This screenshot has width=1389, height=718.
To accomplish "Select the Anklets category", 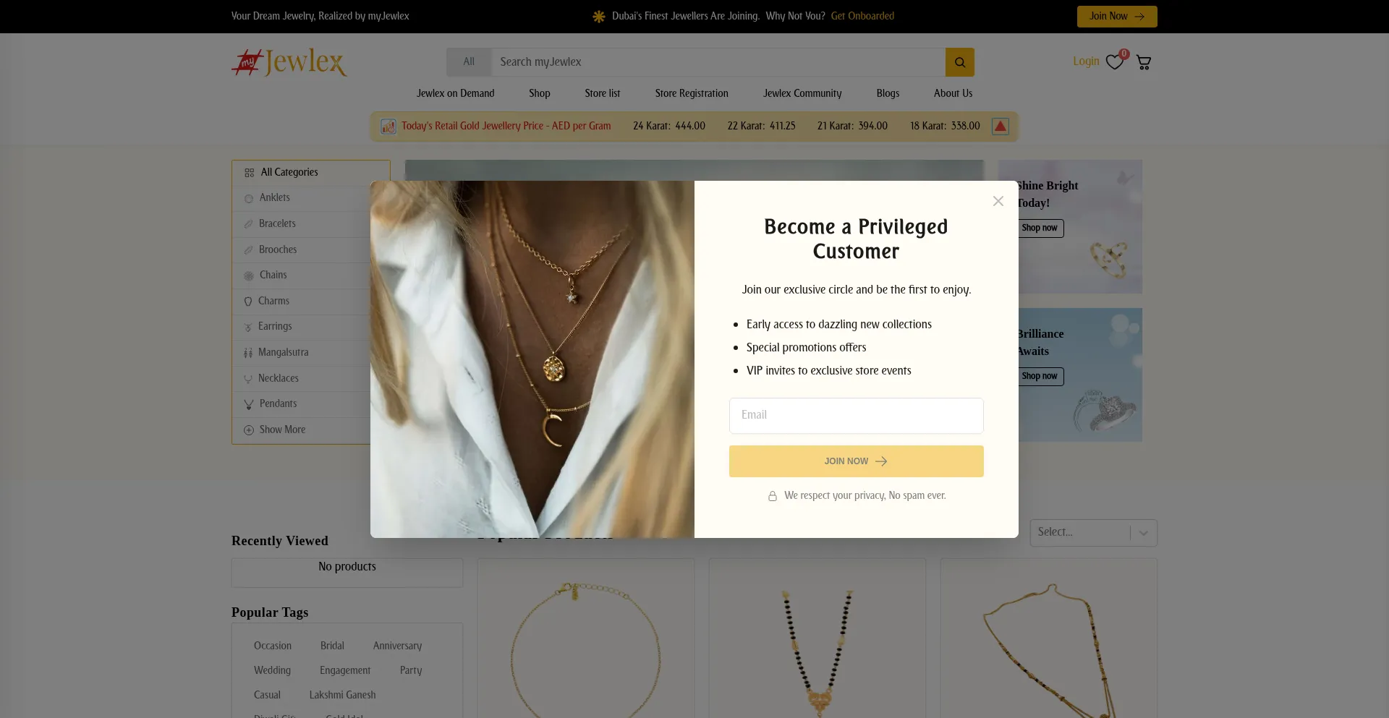I will point(275,197).
